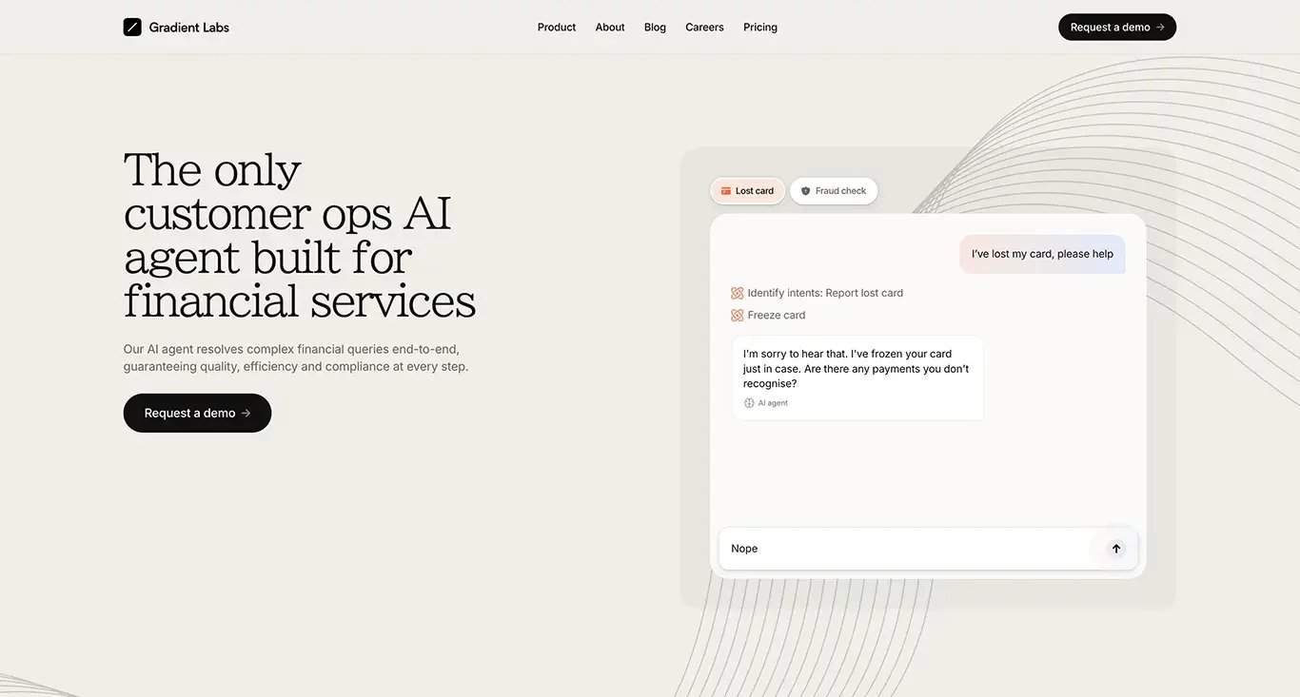Viewport: 1300px width, 697px height.
Task: Go to the About page
Action: pyautogui.click(x=610, y=28)
